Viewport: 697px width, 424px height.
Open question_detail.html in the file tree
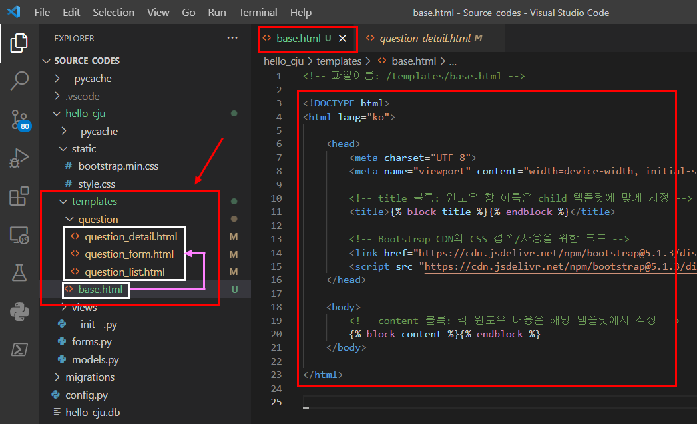(130, 236)
